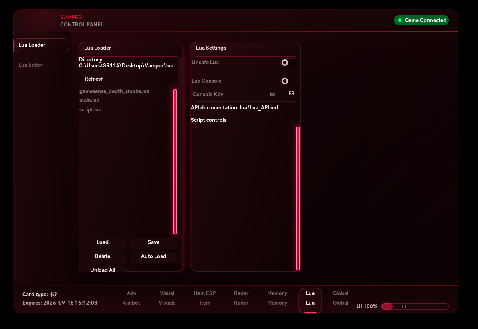The height and width of the screenshot is (329, 478).
Task: Click the API documentation path text
Action: [234, 108]
